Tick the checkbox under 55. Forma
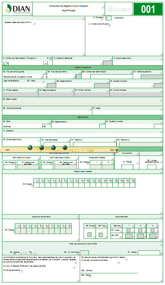165x285 pixels. pyautogui.click(x=89, y=235)
